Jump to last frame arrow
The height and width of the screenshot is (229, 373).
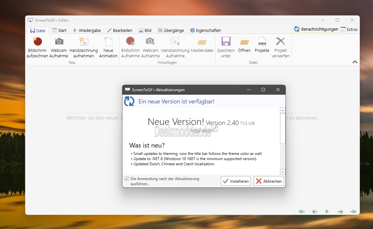point(353,211)
